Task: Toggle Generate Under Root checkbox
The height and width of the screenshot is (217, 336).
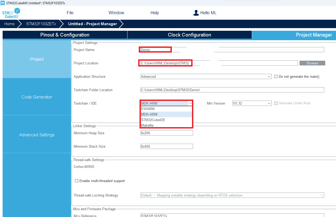Action: (276, 103)
